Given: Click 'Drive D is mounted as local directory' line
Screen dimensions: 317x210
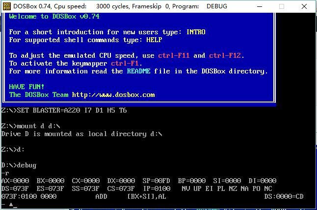Looking at the screenshot, I should (x=81, y=134).
